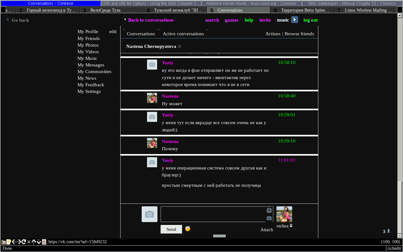Close Nastena Chernopyatova conversation tab with X

pos(179,46)
